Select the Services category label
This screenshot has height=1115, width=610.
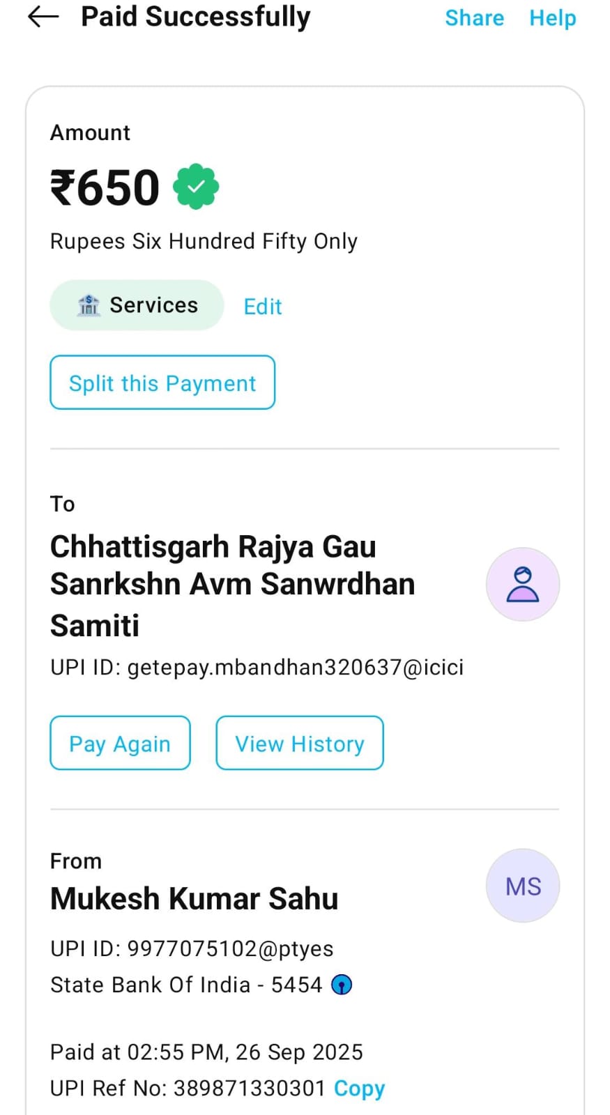pos(153,305)
